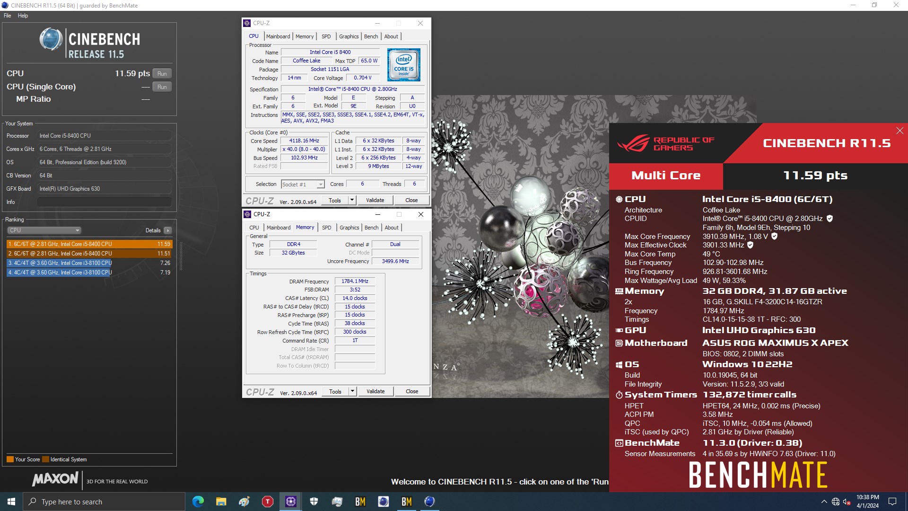Switch to SPD tab in upper CPU-Z window

click(x=326, y=36)
